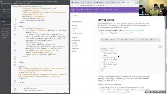The width and height of the screenshot is (167, 94).
Task: Open the Find menu in Brackets
Action: click(x=8, y=3)
